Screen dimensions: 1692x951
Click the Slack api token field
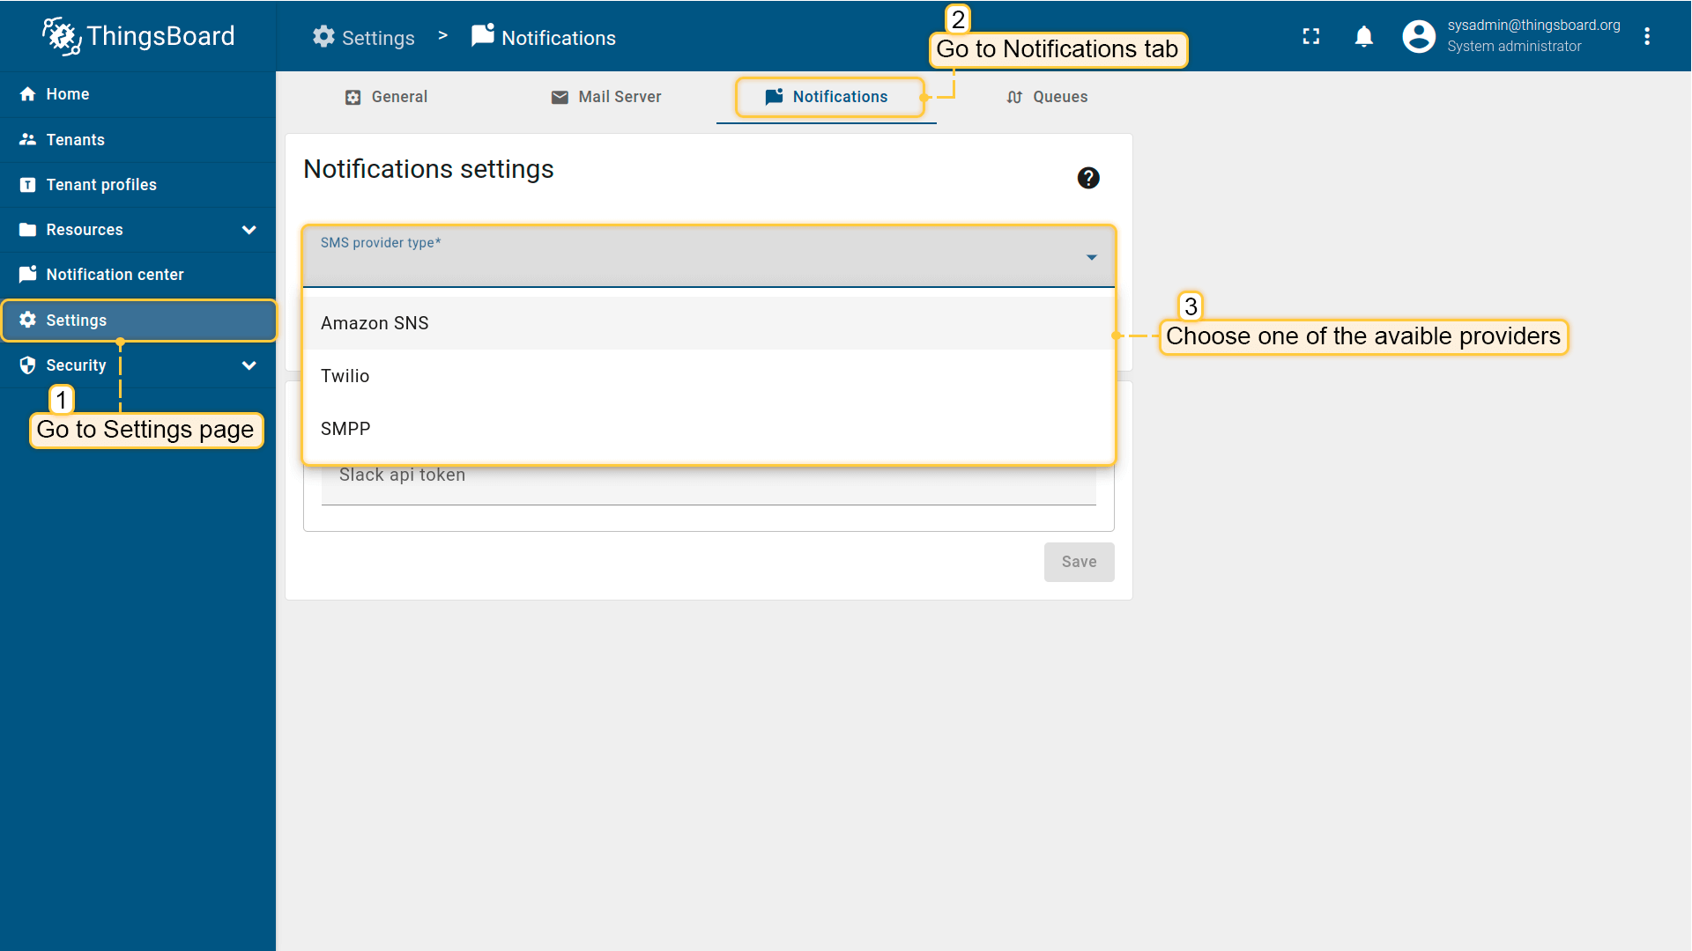pos(709,480)
